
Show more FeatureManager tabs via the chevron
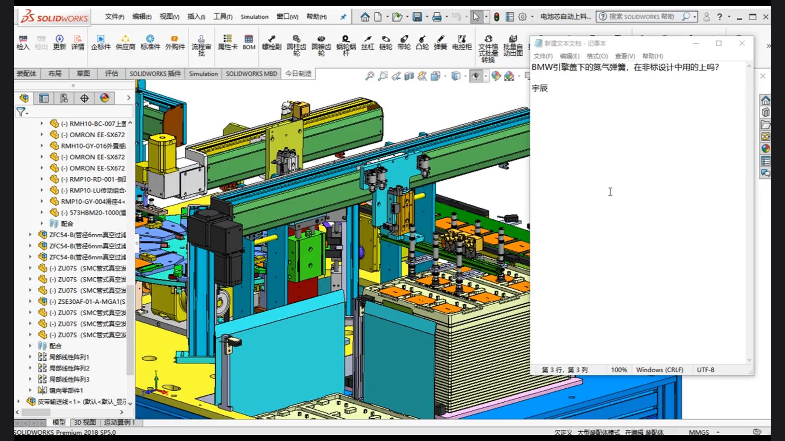tap(128, 98)
